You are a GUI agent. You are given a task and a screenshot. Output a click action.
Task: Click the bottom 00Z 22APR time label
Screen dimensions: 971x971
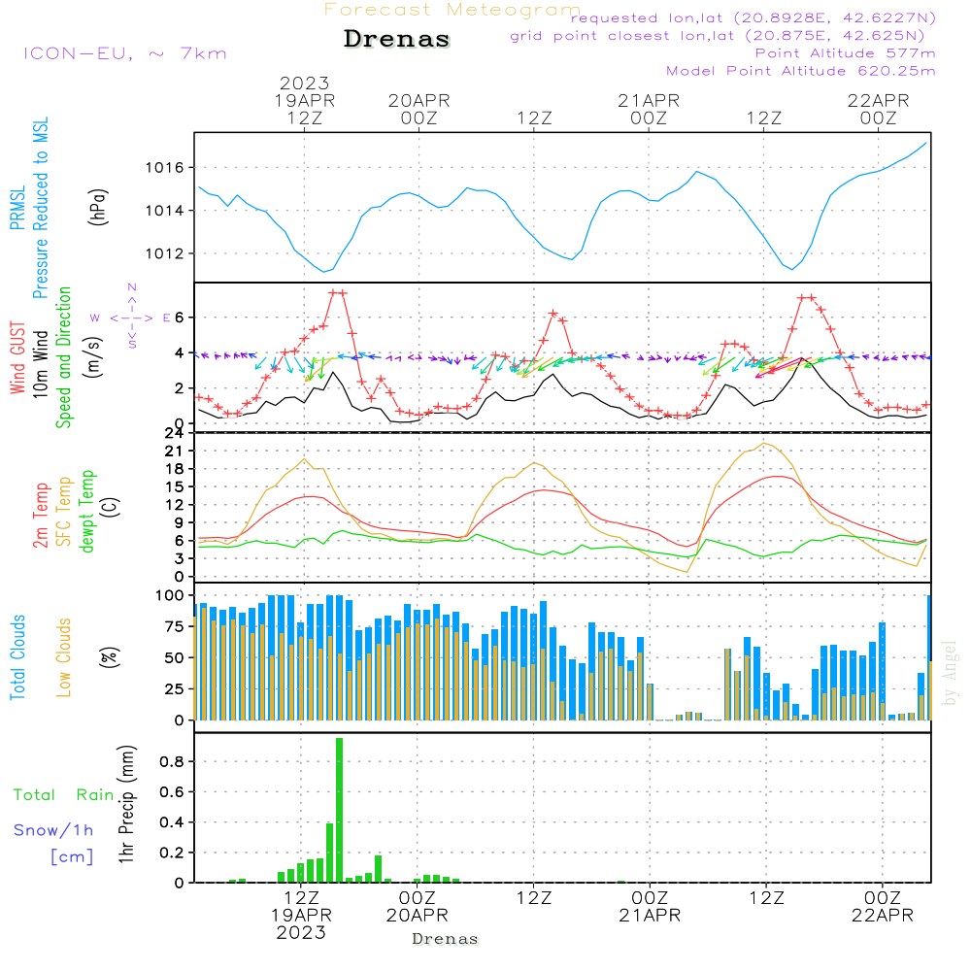883,907
